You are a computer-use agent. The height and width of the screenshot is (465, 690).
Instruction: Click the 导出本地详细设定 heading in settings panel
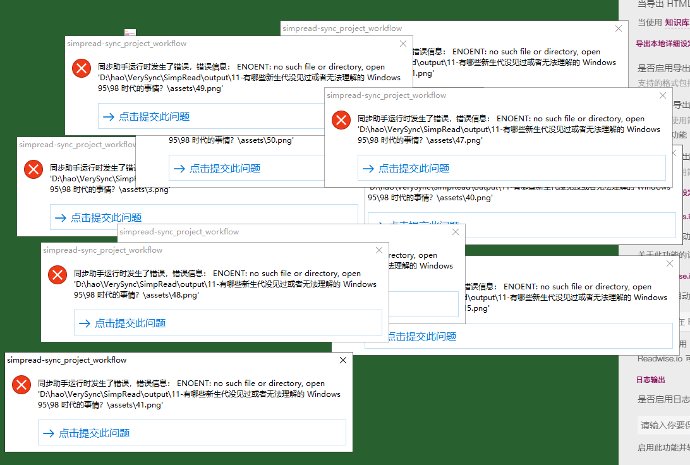(663, 44)
